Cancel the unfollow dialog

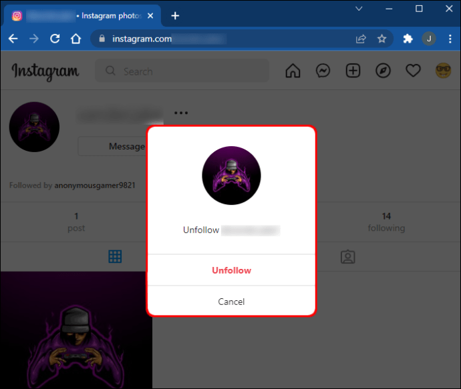point(231,302)
